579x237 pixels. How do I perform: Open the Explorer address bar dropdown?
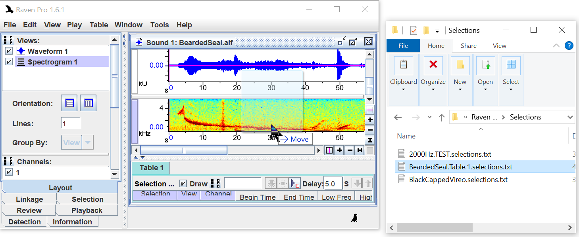pyautogui.click(x=570, y=117)
